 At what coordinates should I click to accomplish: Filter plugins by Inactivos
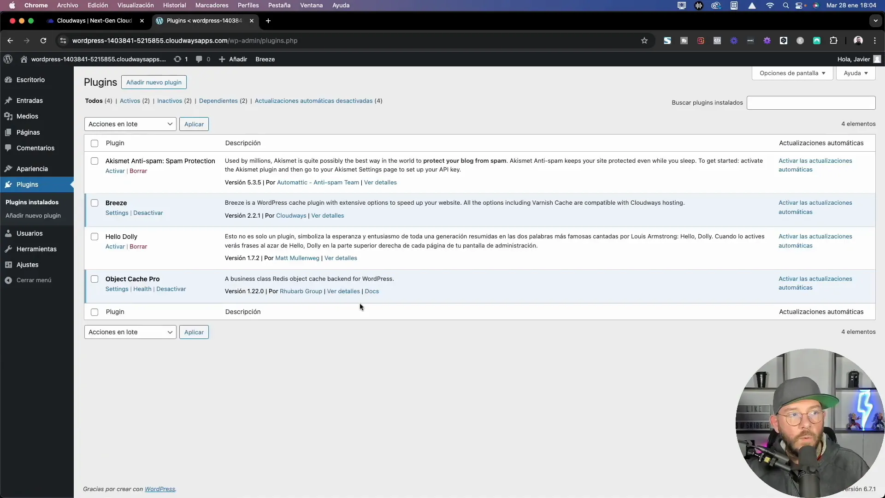[170, 101]
